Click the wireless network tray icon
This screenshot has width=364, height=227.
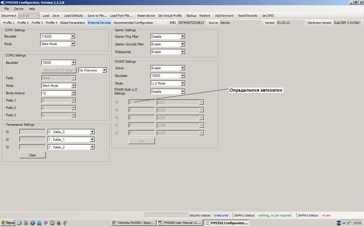point(349,223)
